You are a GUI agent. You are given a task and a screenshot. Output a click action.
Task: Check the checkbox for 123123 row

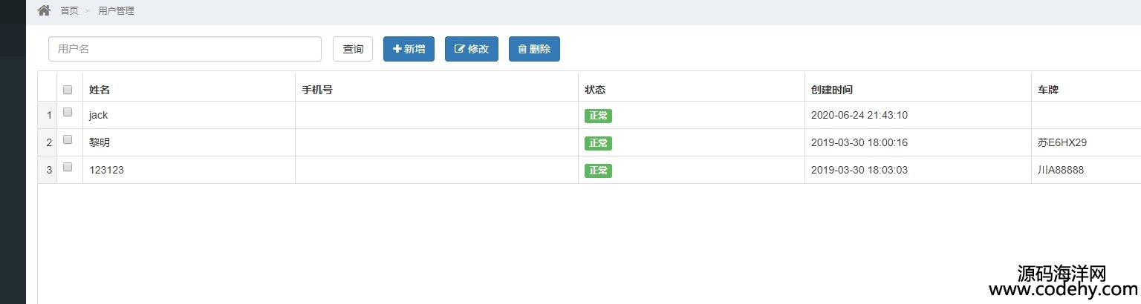point(68,168)
